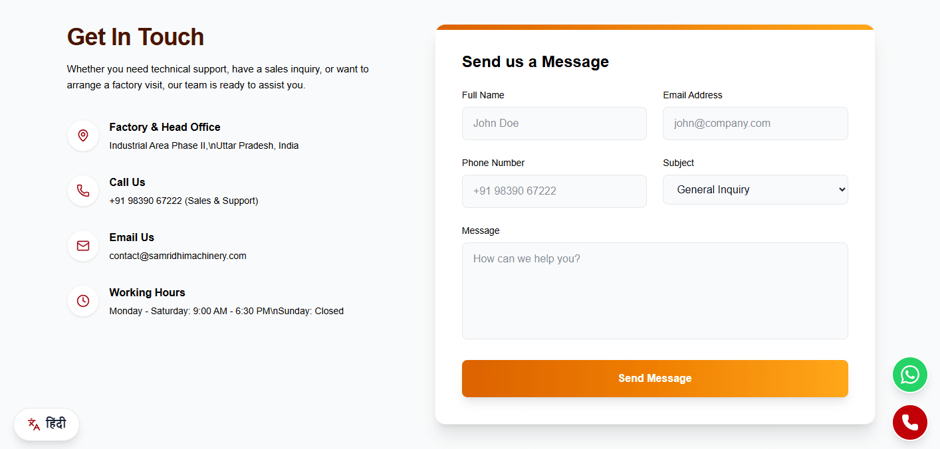This screenshot has height=449, width=940.
Task: Expand the General Inquiry selection arrow
Action: (842, 190)
